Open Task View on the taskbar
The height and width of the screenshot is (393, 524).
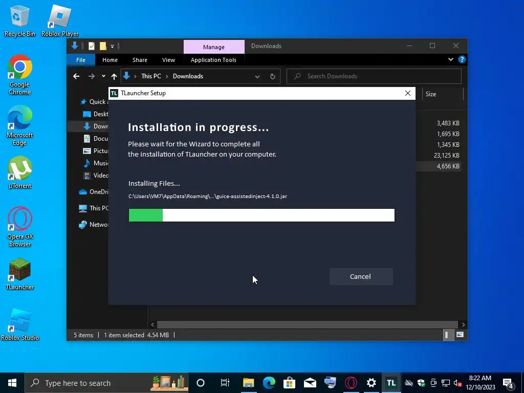225,383
